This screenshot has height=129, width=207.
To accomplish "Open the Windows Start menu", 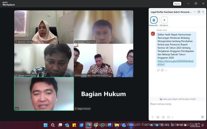I will [46, 125].
